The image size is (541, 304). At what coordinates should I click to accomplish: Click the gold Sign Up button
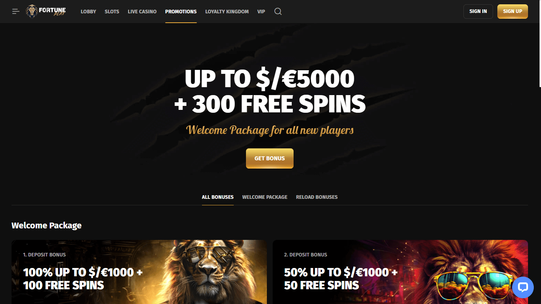(x=513, y=12)
